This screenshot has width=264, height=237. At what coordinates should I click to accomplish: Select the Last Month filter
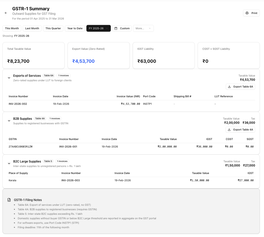(32, 28)
